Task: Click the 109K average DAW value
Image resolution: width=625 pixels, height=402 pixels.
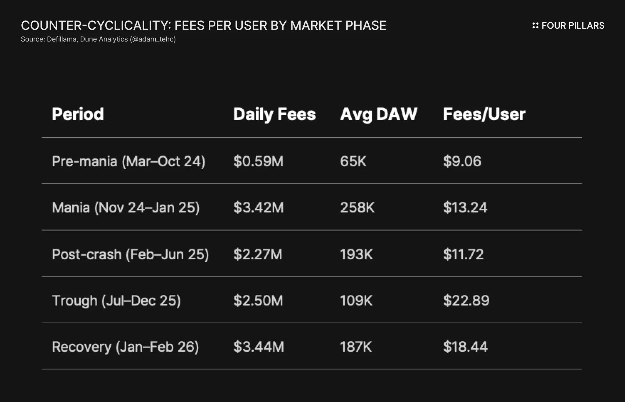Action: (356, 301)
